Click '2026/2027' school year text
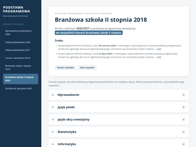This screenshot has width=196, height=147. [x=83, y=29]
